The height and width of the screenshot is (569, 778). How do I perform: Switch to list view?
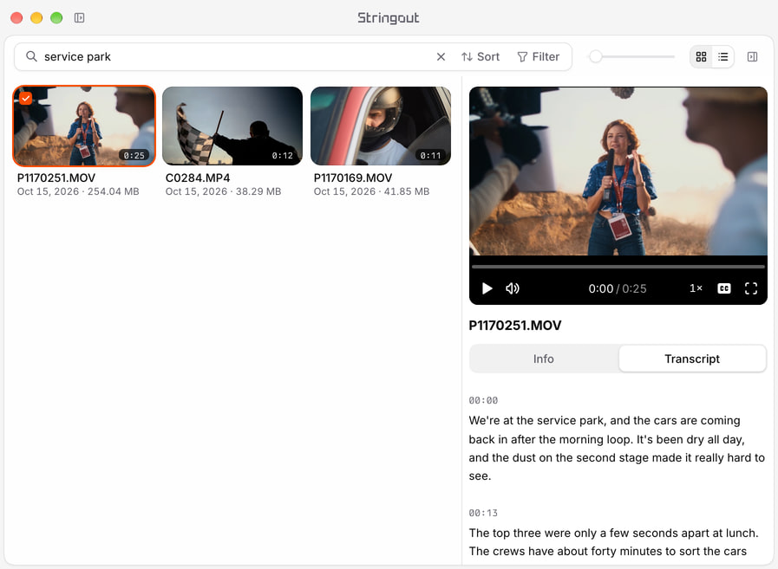pyautogui.click(x=723, y=57)
